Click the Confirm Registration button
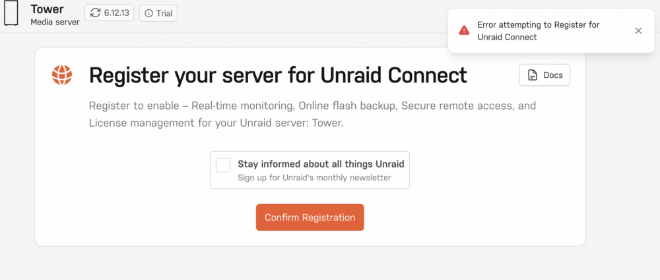Screen dimensions: 660x280 [x=310, y=217]
